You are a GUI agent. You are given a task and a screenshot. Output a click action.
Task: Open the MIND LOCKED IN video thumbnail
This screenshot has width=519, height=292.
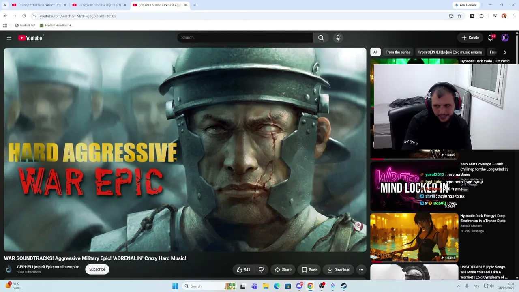coord(414,187)
